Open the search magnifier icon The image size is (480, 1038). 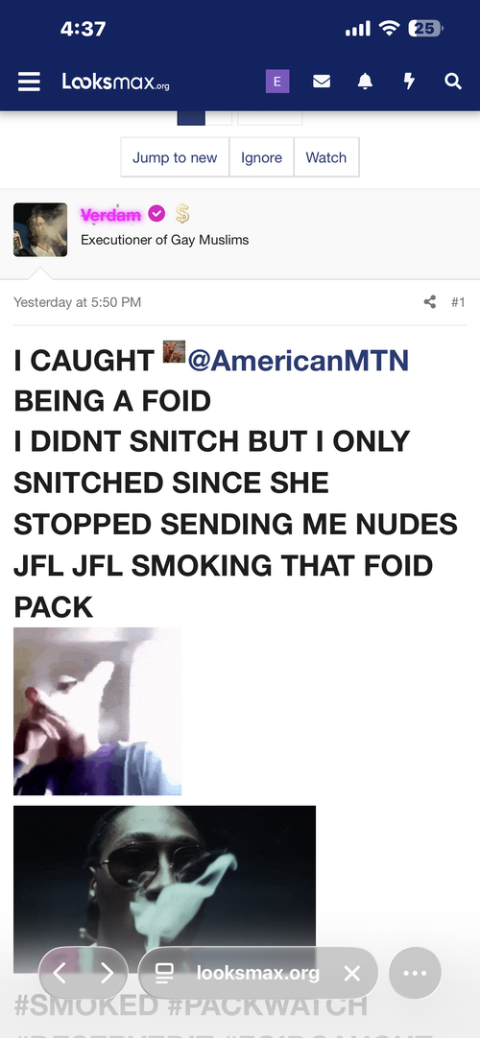pos(453,82)
